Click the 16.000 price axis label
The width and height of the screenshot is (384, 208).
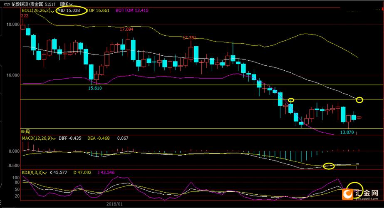(13, 75)
